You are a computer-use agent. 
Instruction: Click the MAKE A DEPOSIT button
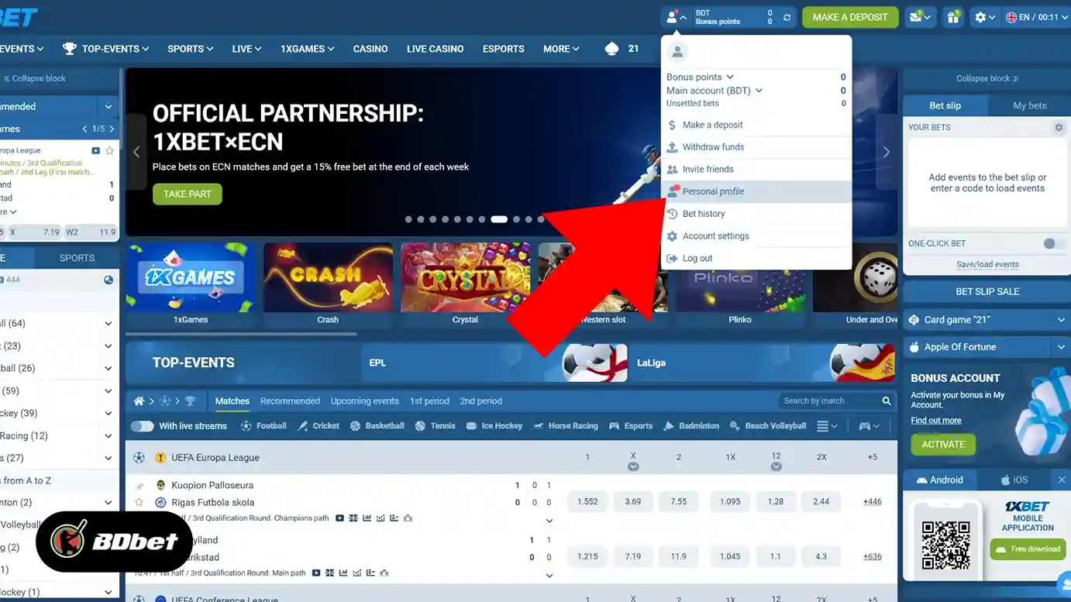point(850,17)
